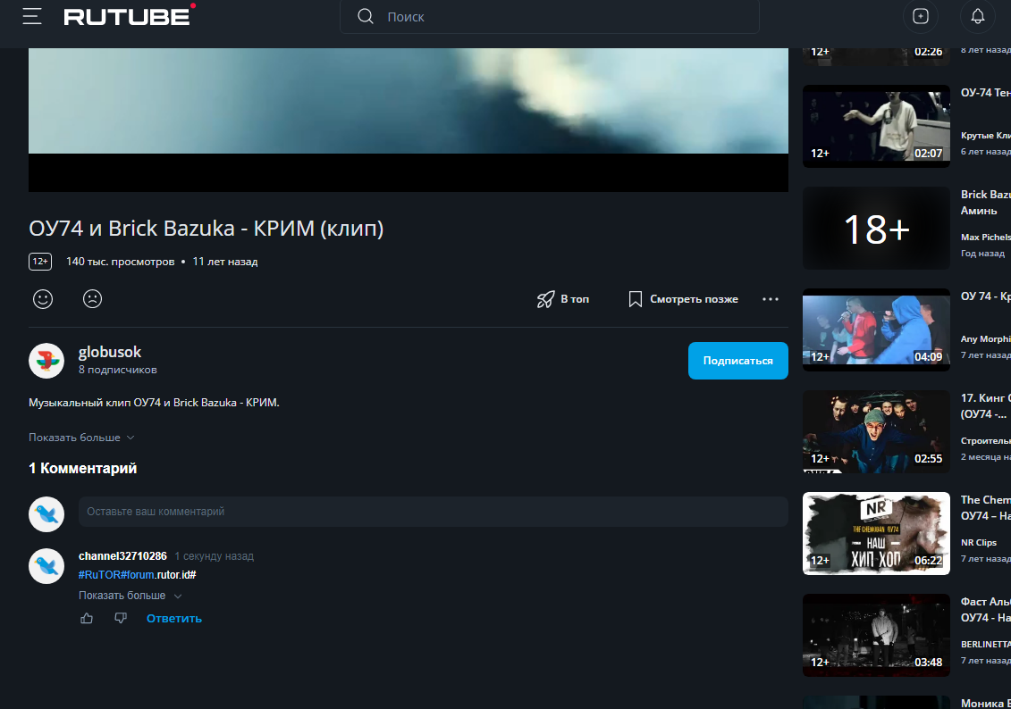Screen dimensions: 1011x709
Task: Click the video title ОУ74 и Brick Bazuka
Action: (x=206, y=228)
